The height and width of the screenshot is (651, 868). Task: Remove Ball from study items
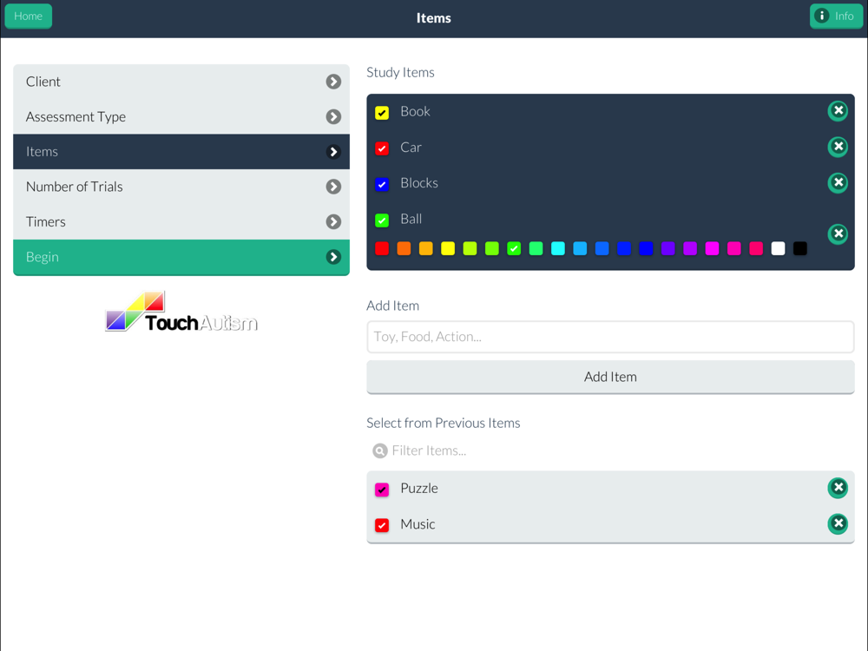(x=838, y=233)
